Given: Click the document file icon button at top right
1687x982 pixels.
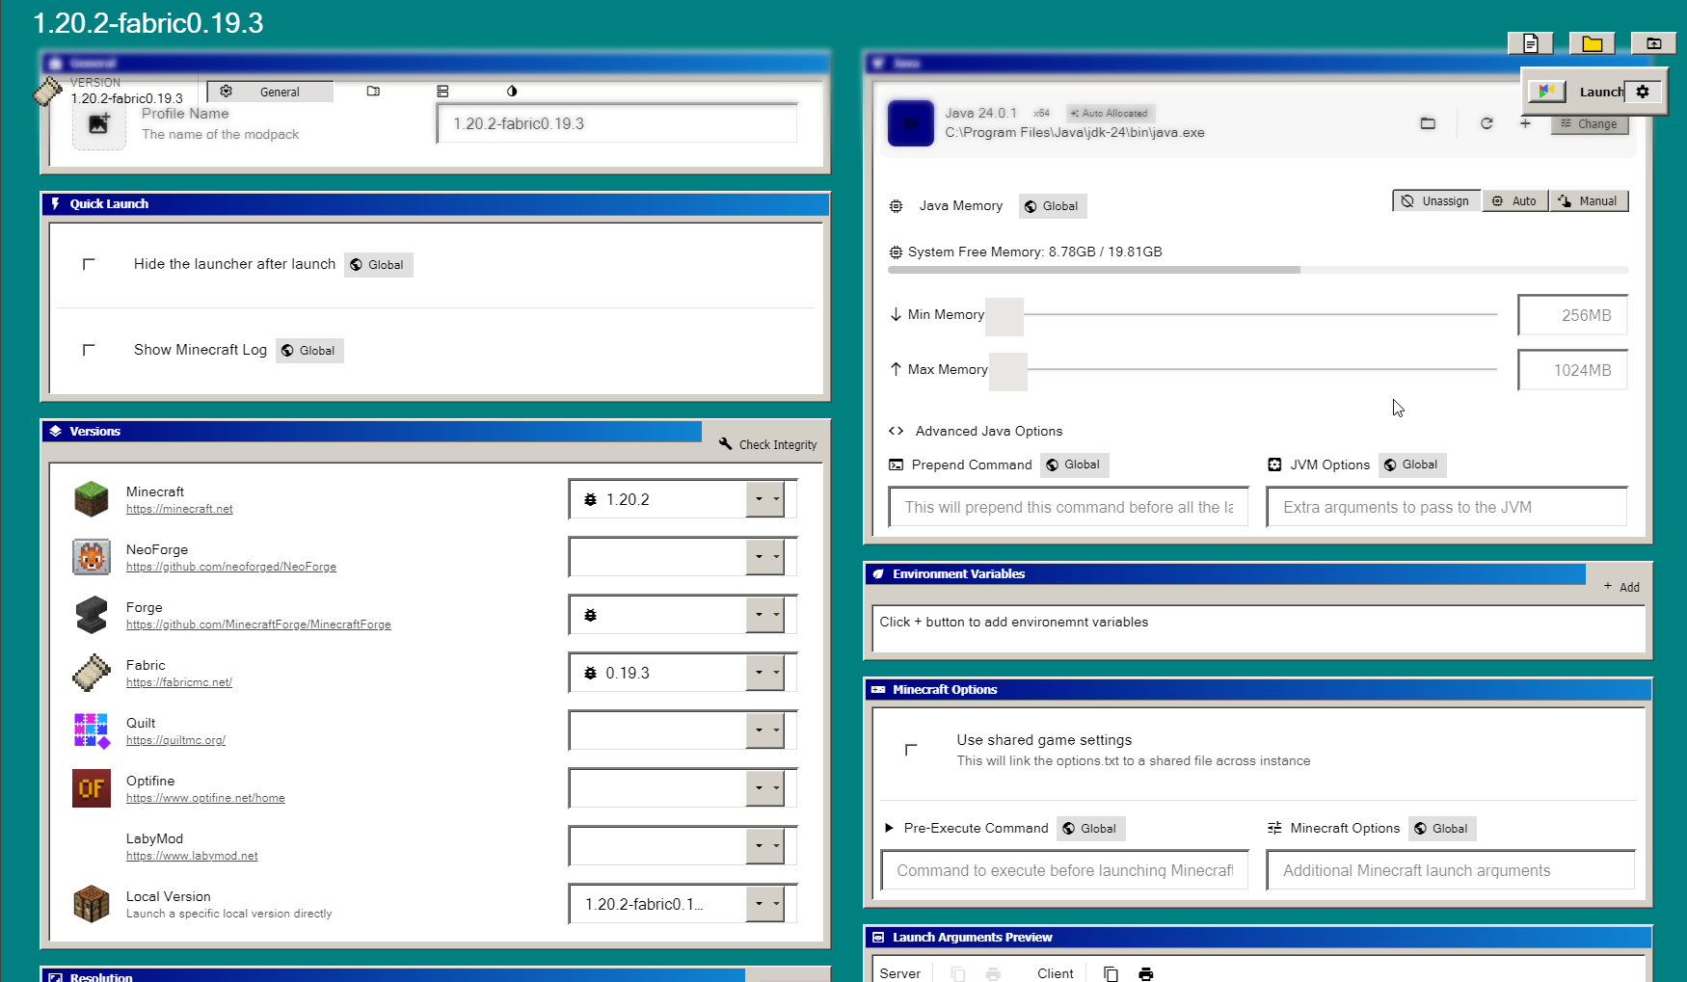Looking at the screenshot, I should coord(1530,43).
